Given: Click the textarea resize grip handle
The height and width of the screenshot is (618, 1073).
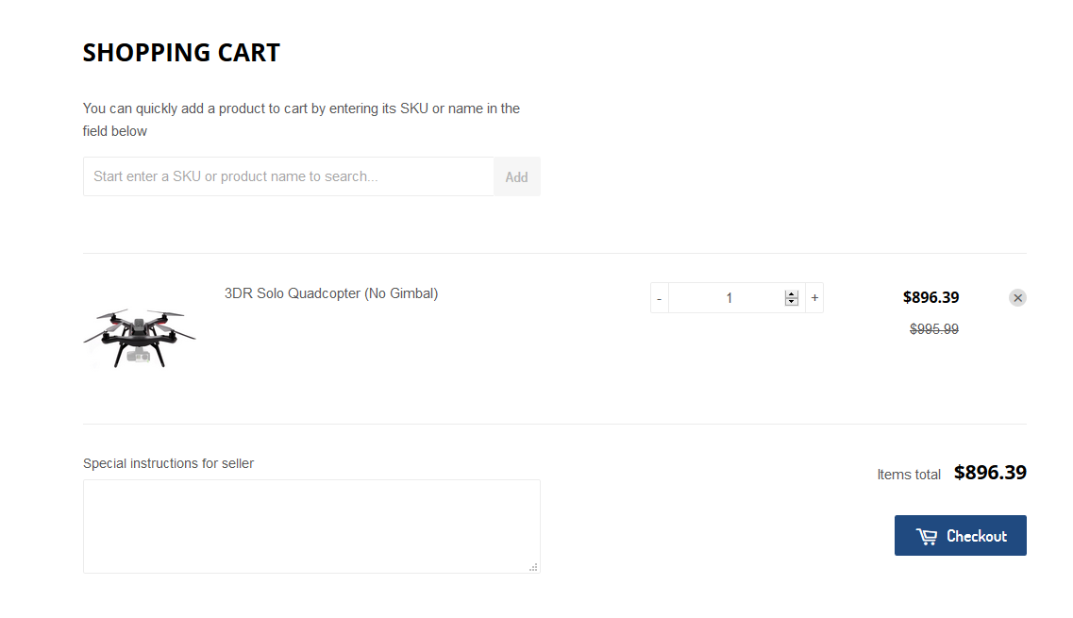Looking at the screenshot, I should [x=533, y=567].
